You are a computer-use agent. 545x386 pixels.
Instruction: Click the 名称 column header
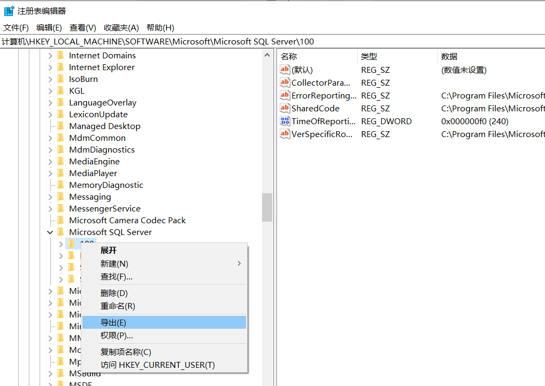317,56
